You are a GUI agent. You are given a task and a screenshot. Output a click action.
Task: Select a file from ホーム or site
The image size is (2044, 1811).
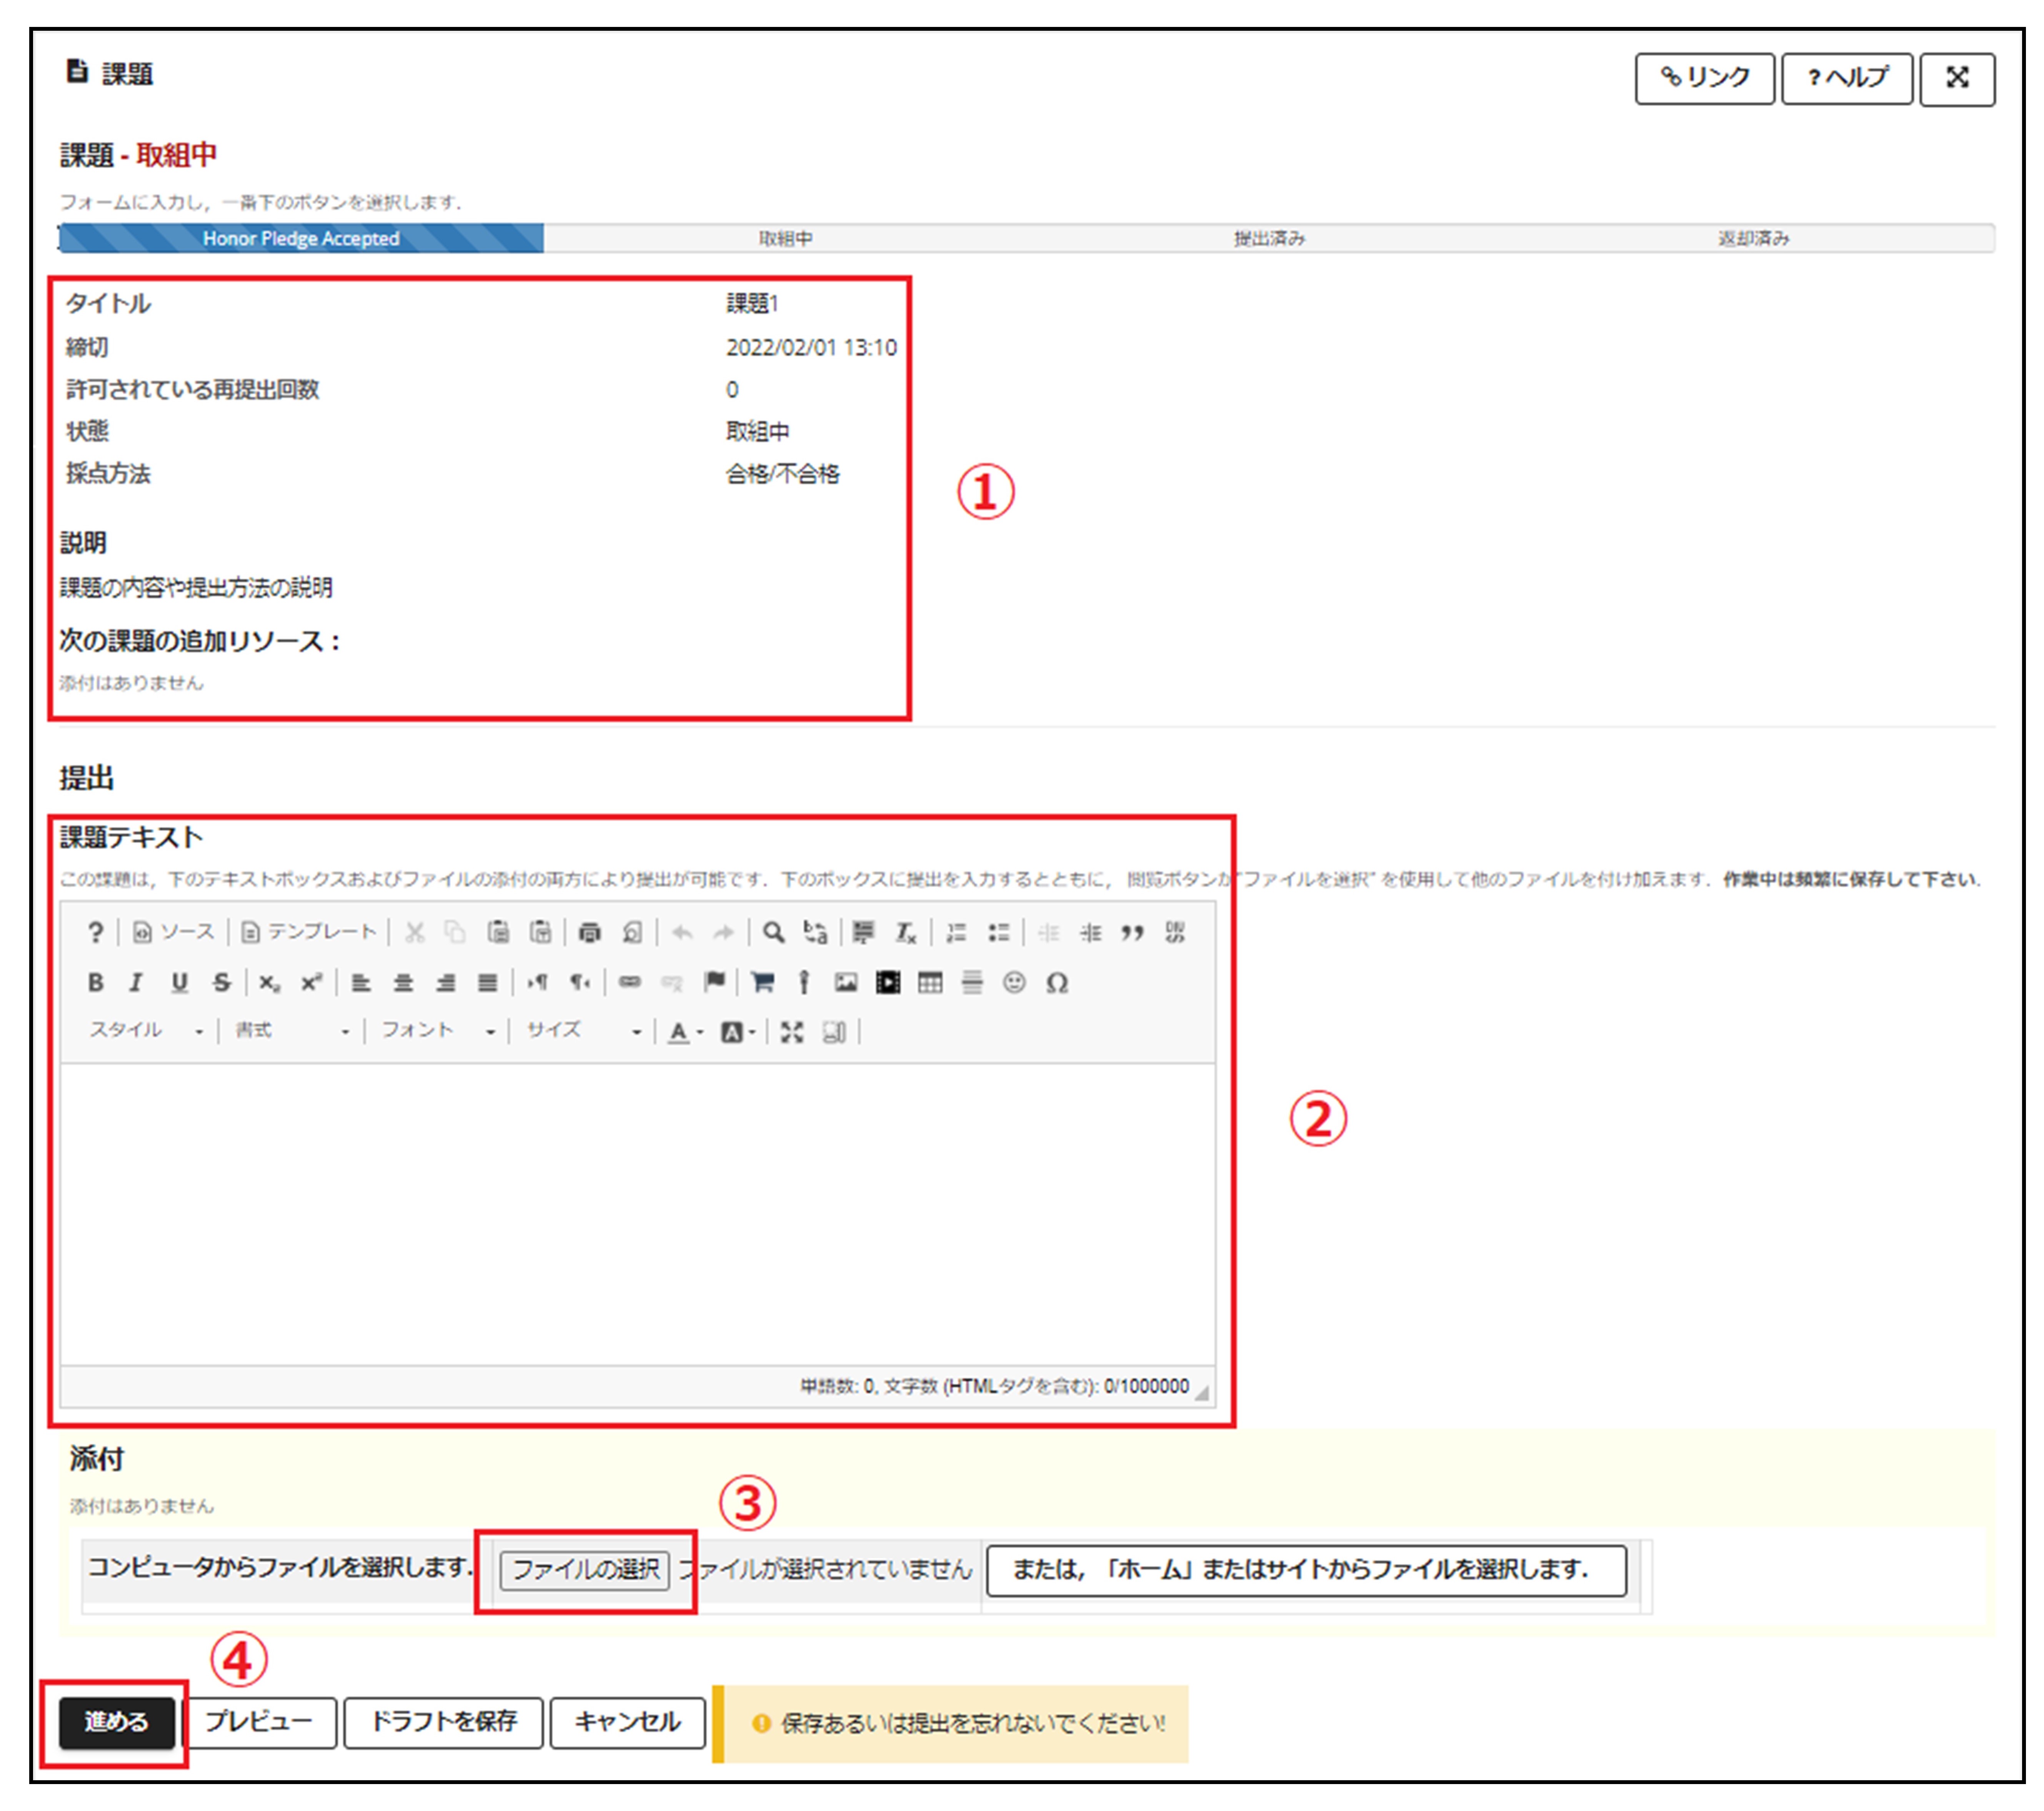point(1306,1569)
